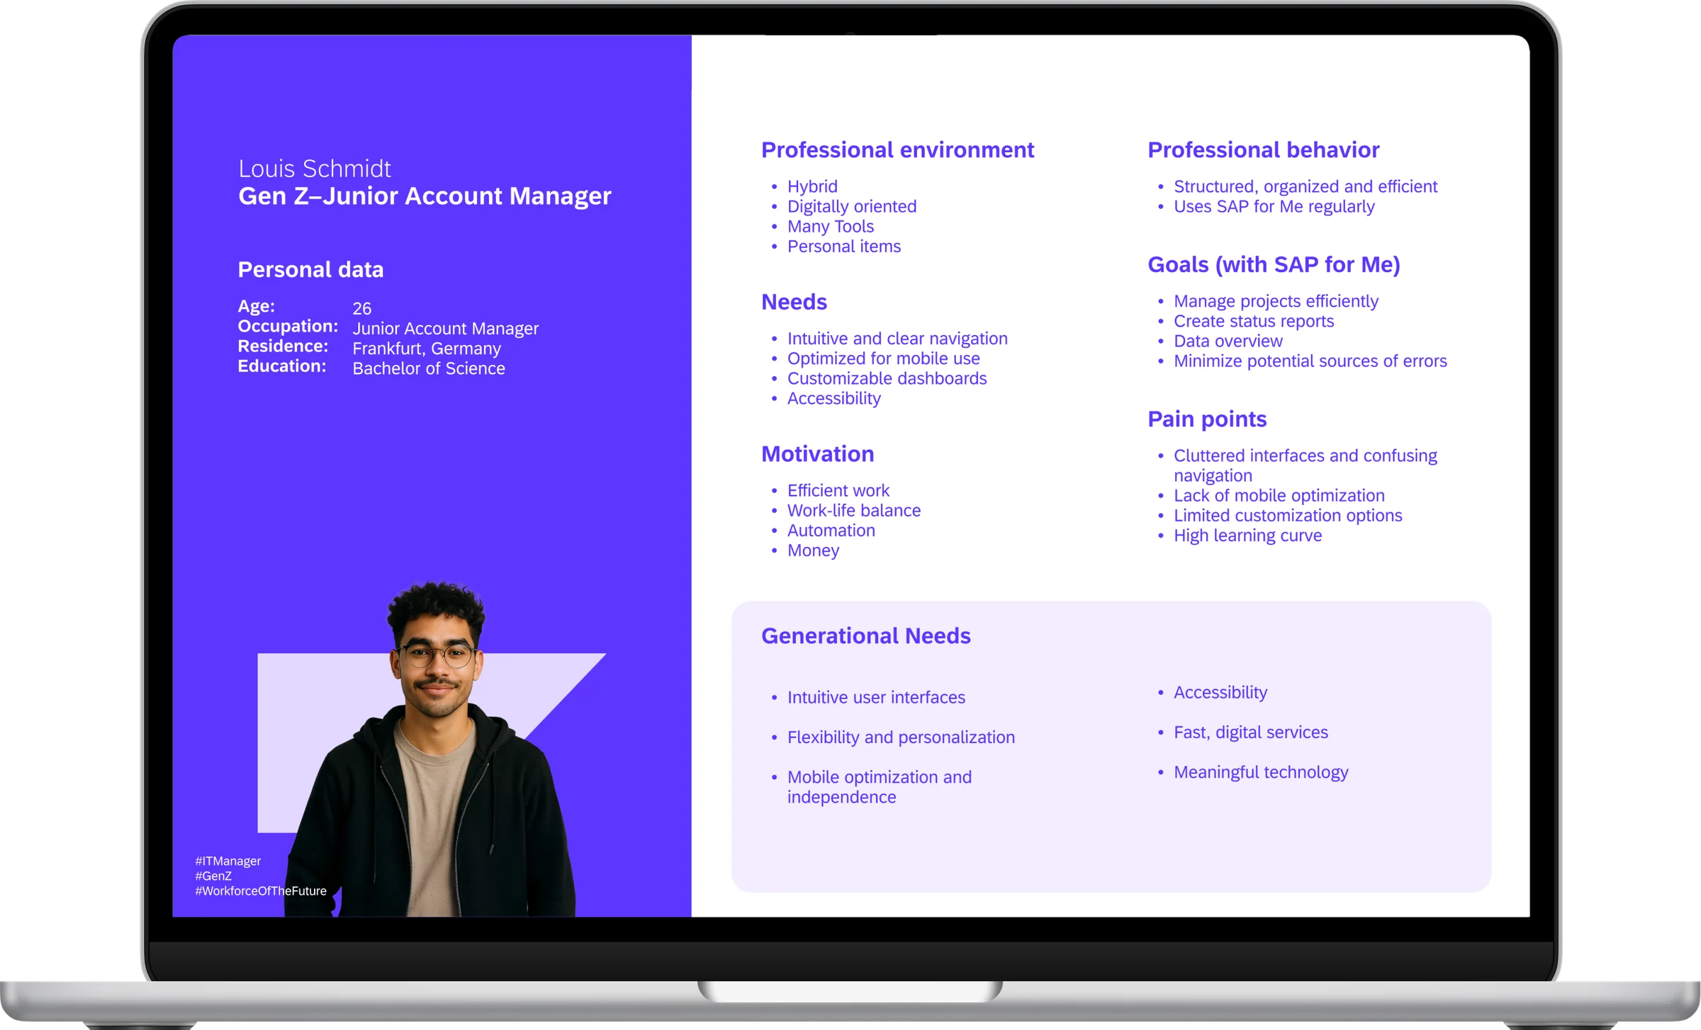
Task: Select the 'Personal data' heading
Action: click(310, 269)
